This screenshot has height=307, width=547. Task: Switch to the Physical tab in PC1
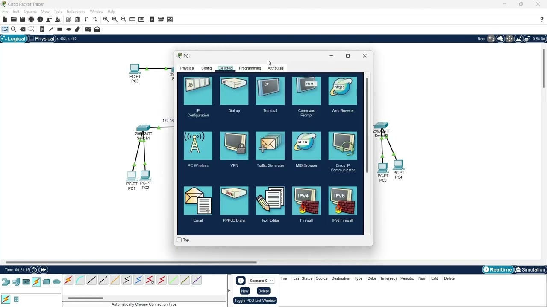click(x=187, y=68)
